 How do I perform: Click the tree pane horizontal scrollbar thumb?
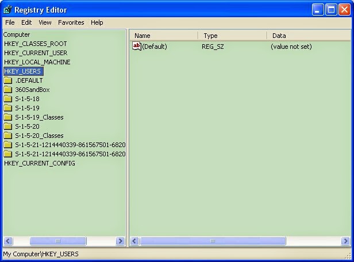[58, 241]
